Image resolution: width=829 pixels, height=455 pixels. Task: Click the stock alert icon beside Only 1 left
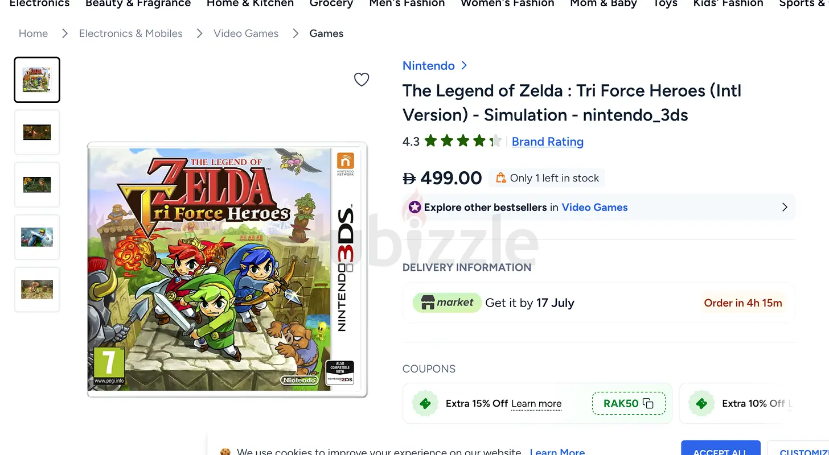(501, 178)
